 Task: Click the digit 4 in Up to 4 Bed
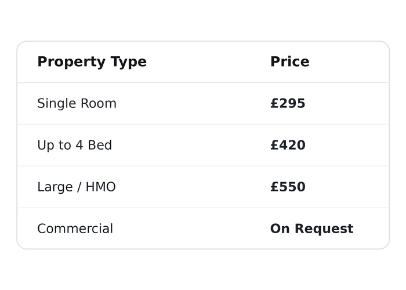tap(79, 145)
